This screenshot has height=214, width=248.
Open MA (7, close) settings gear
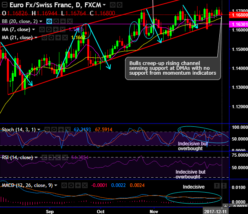[49, 29]
